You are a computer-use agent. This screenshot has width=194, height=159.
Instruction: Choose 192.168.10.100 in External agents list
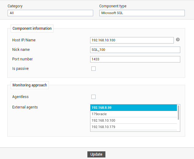tap(134, 120)
